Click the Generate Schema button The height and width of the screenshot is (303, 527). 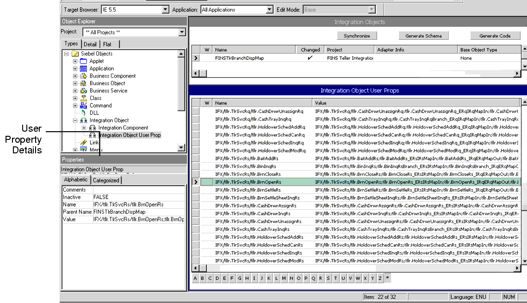click(x=423, y=36)
